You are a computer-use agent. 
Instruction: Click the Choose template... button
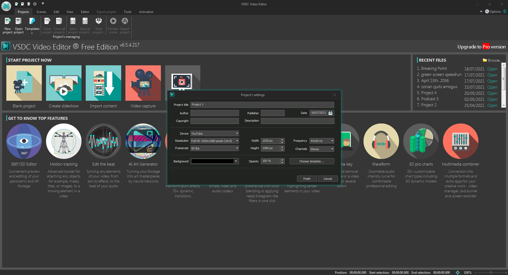312,161
